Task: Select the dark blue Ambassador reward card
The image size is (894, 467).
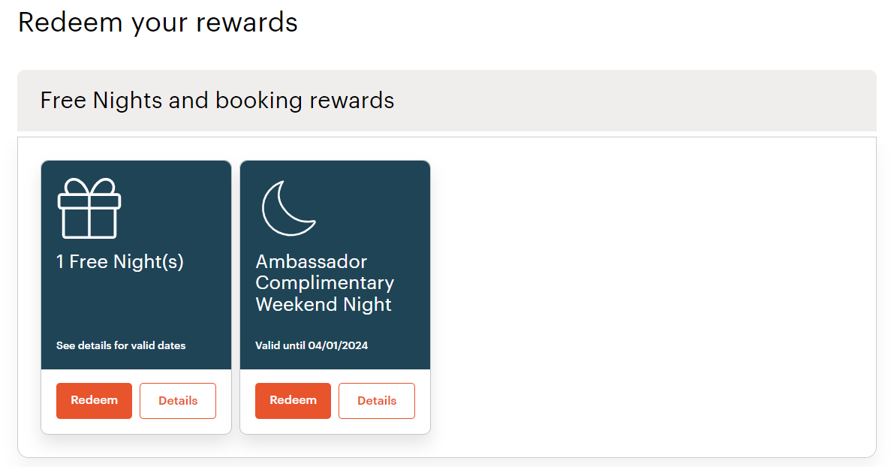Action: click(x=336, y=265)
